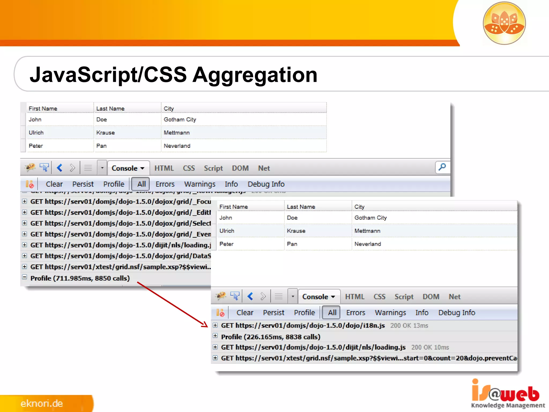549x412 pixels.
Task: Expand lower grid.nsf/sample.xsp GET request
Action: click(x=215, y=358)
